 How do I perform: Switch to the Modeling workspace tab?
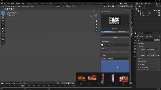[36, 4]
